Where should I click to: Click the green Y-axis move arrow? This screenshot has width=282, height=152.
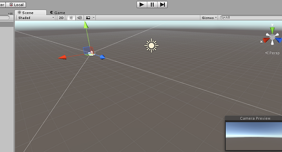coord(86,25)
